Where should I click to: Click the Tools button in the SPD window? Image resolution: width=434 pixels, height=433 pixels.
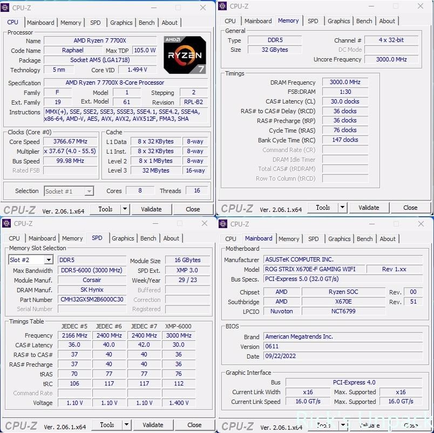tap(107, 425)
